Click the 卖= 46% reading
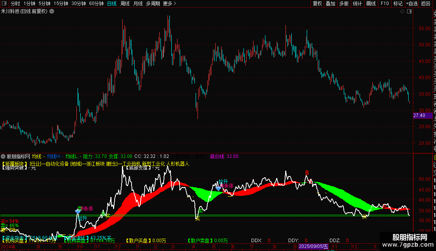Viewport: 436px width, 251px height. (10, 226)
